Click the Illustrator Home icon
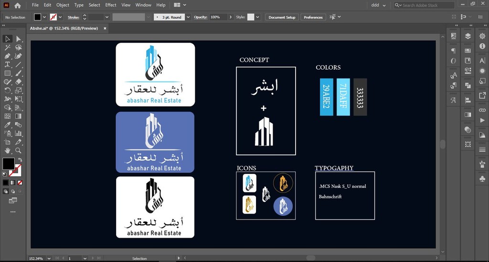The width and height of the screenshot is (489, 262). [18, 5]
